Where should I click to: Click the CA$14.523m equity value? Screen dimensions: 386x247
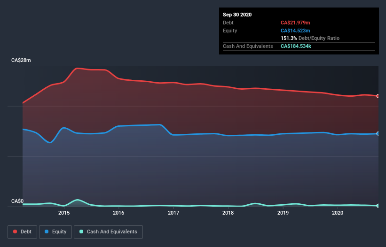click(295, 31)
